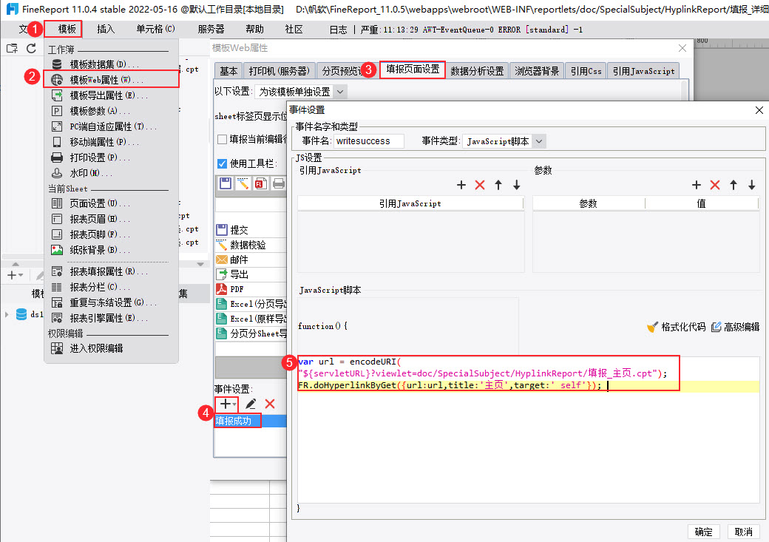Choose PC端自适应属性 menu entry

tap(111, 126)
